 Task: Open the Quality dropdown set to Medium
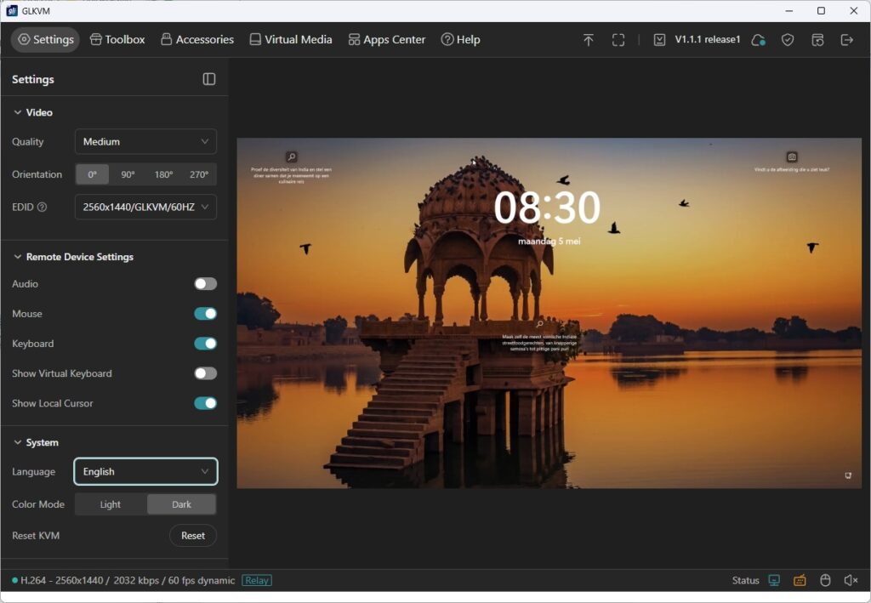[x=145, y=141]
